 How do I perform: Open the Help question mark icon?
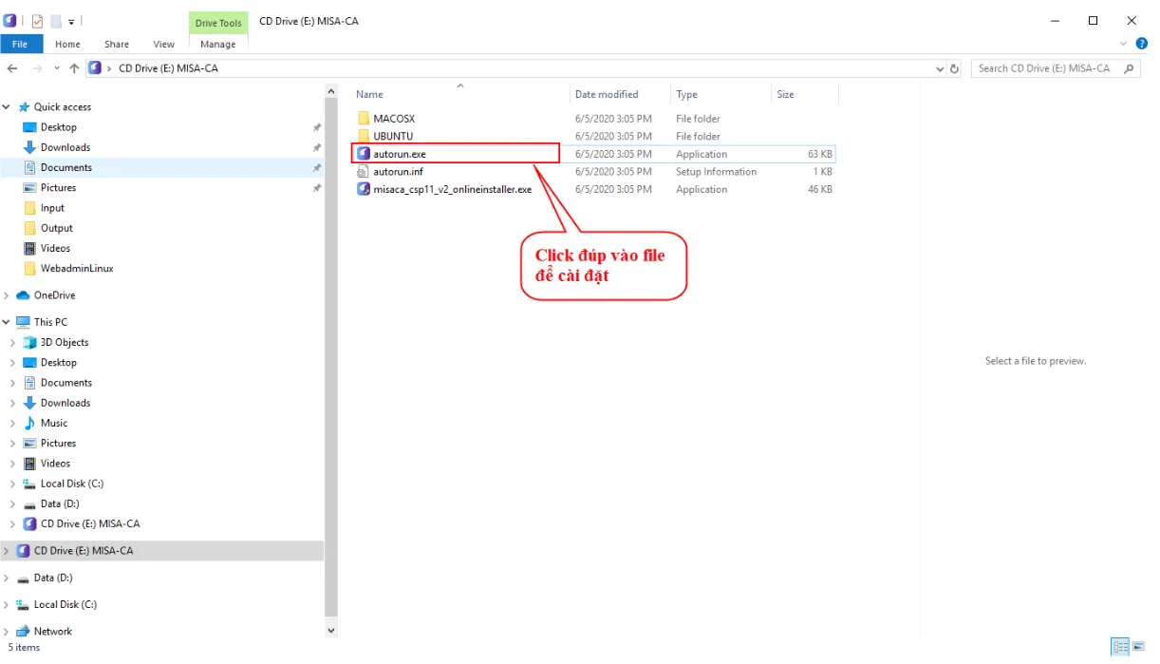point(1142,44)
